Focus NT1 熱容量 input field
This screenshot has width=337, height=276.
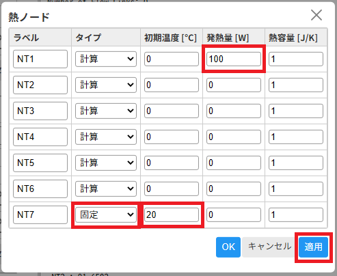point(296,59)
